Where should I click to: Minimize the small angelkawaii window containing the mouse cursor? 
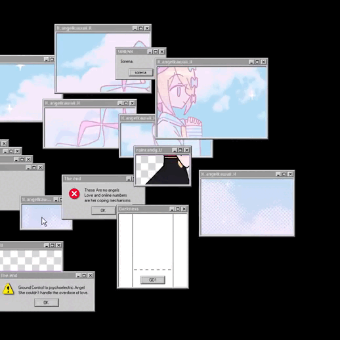(x=56, y=200)
